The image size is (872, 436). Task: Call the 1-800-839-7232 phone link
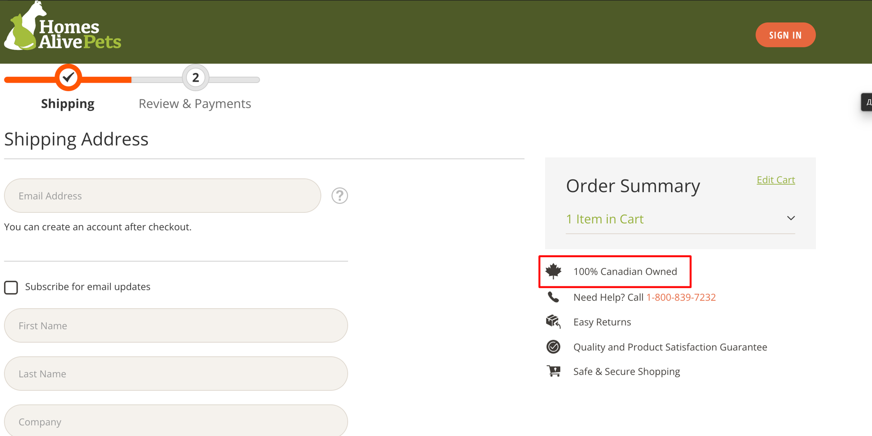pos(681,297)
